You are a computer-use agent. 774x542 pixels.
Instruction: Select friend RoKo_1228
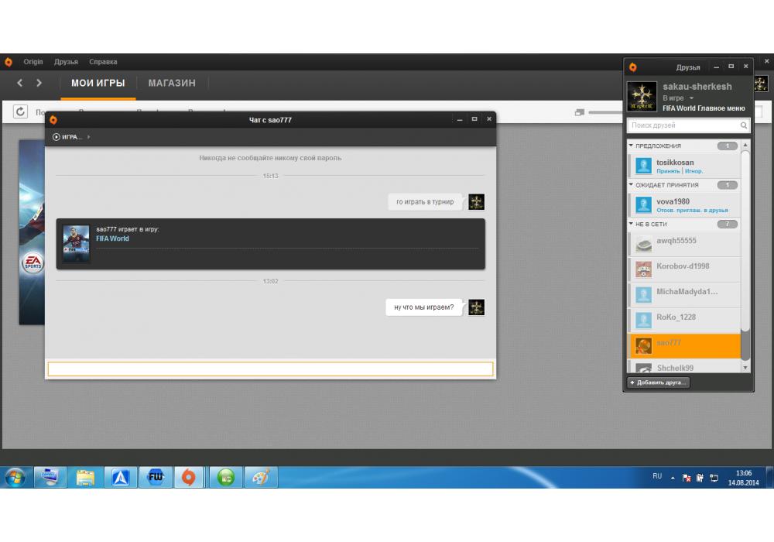(x=684, y=321)
